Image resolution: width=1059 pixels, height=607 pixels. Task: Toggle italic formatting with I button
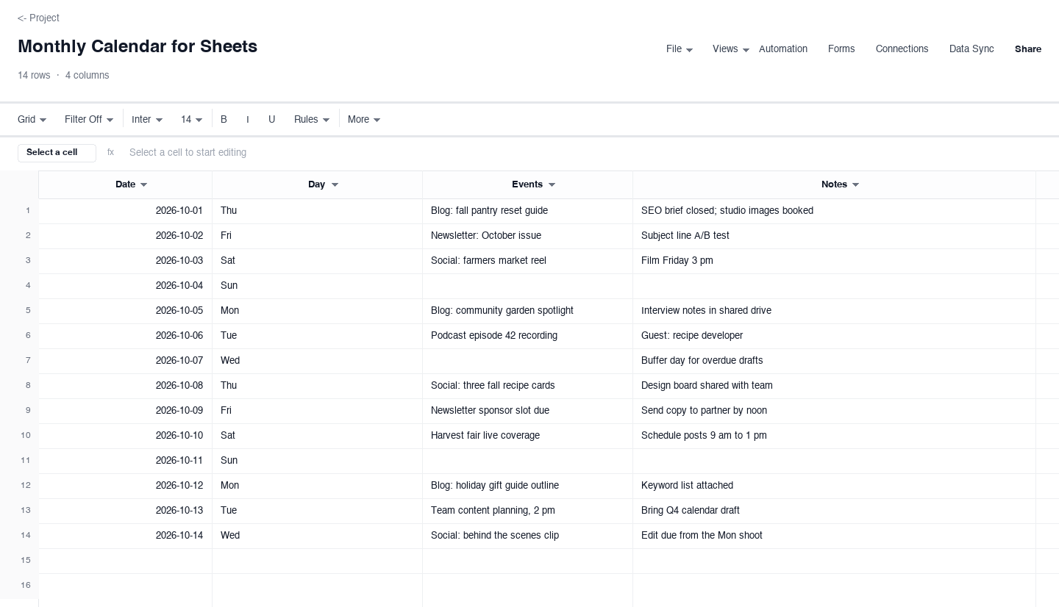(x=248, y=119)
